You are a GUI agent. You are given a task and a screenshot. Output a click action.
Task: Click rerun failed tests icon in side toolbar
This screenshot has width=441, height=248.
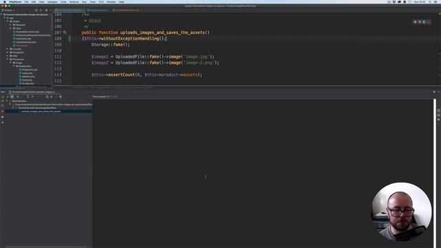(3, 101)
